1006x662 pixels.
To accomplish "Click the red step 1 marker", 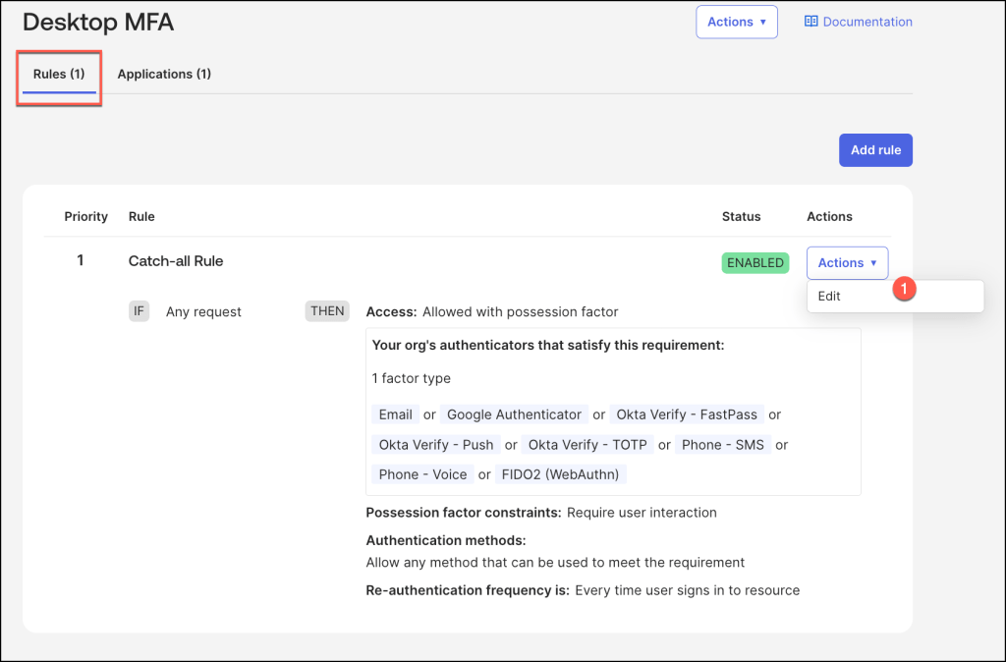I will tap(904, 291).
